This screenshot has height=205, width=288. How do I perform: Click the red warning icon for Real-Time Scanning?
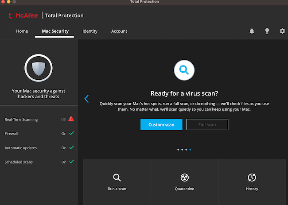[71, 119]
